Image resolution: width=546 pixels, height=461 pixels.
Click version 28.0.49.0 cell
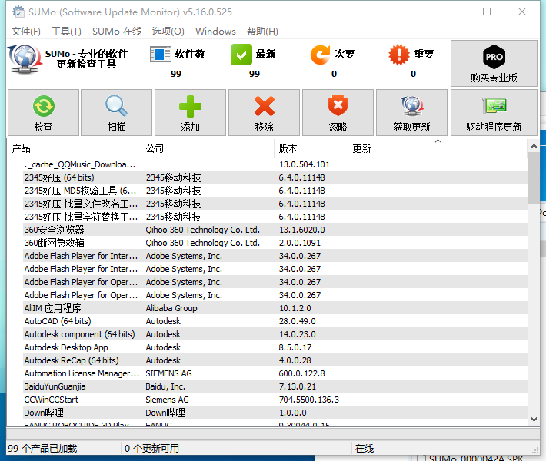click(297, 321)
